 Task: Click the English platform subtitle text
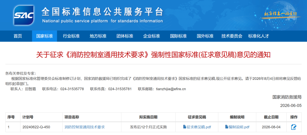point(102,21)
